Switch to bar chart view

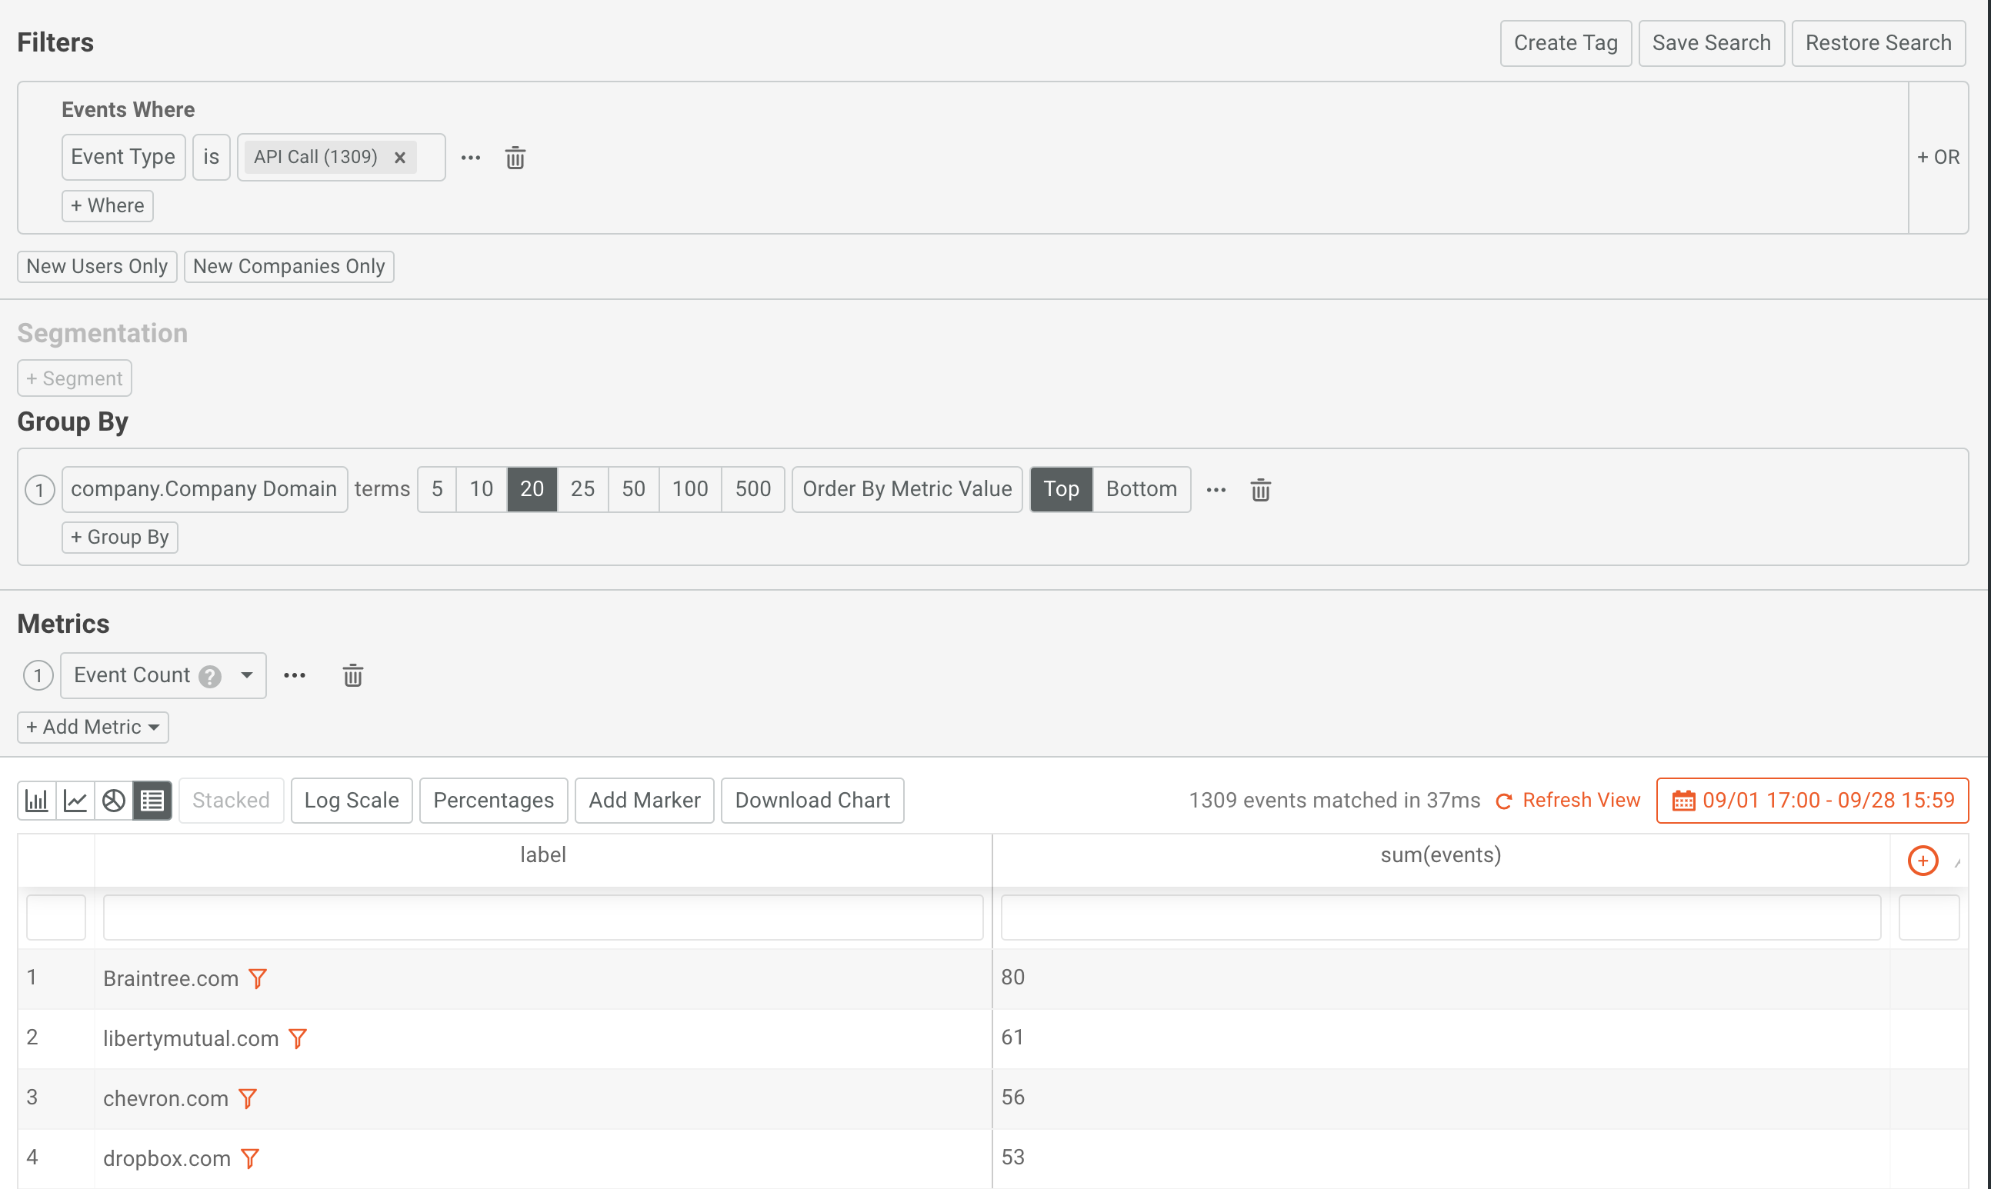pos(35,800)
